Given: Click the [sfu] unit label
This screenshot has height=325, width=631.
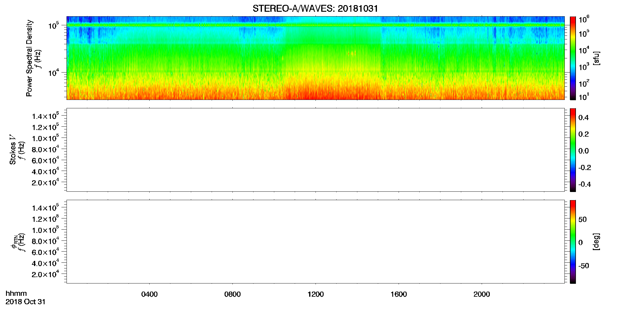Looking at the screenshot, I should (596, 58).
